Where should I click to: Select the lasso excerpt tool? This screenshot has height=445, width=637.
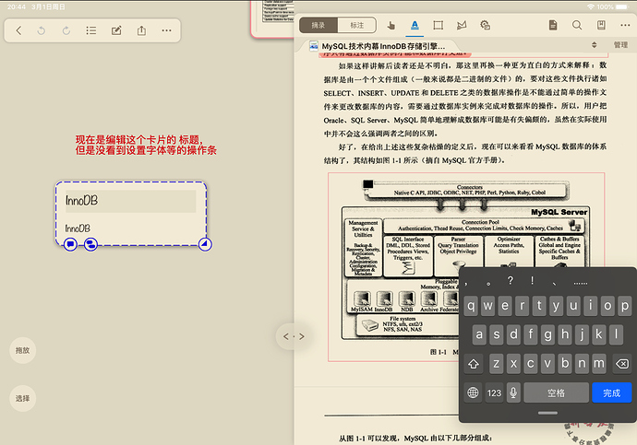click(x=462, y=25)
